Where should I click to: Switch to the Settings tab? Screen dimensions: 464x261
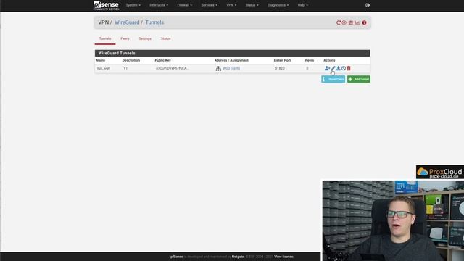pos(145,38)
